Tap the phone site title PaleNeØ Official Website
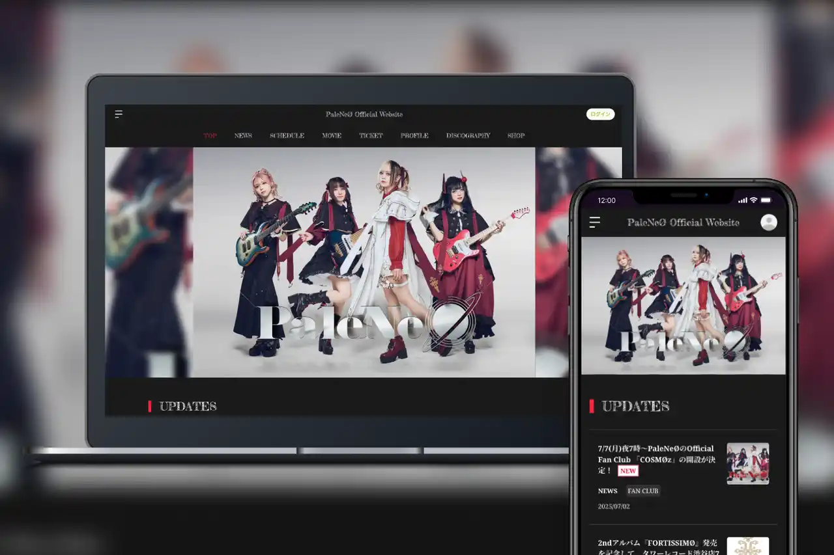 click(683, 223)
